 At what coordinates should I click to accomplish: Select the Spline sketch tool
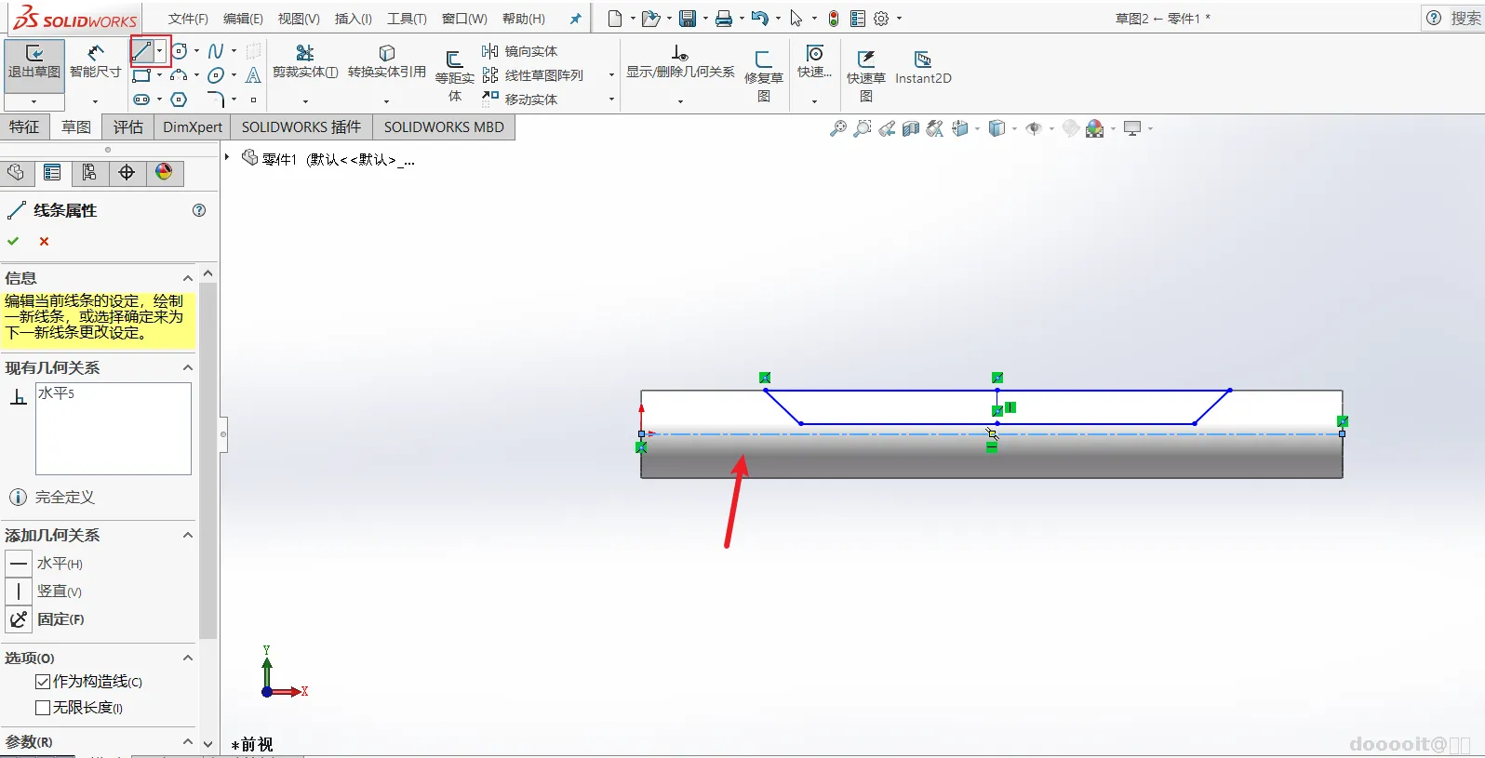[216, 51]
